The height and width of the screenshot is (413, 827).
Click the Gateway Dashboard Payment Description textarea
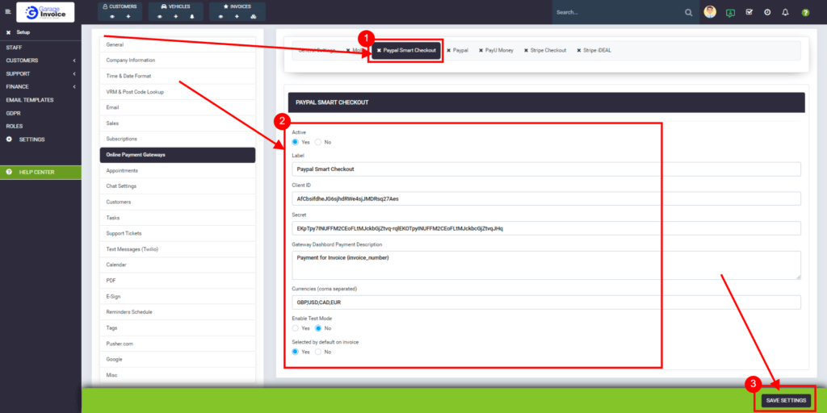[547, 265]
